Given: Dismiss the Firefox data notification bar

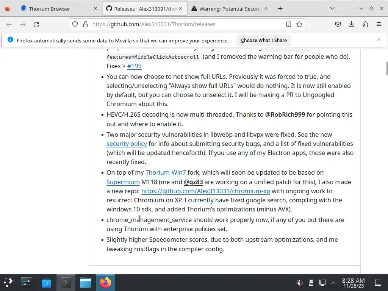Looking at the screenshot, I should 379,39.
